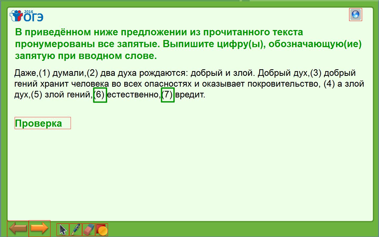Image resolution: width=379 pixels, height=237 pixels.
Task: Click the ОГЭ 2016 logo
Action: [x=27, y=16]
